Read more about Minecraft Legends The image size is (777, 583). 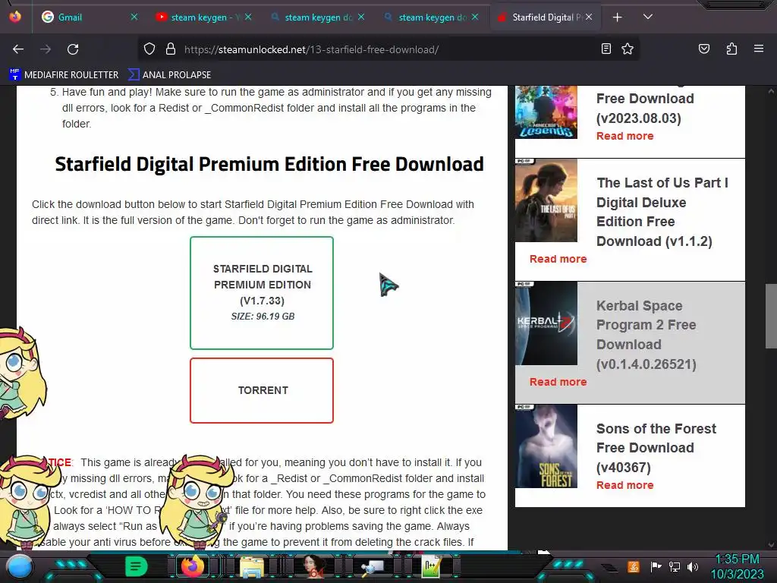pyautogui.click(x=624, y=136)
